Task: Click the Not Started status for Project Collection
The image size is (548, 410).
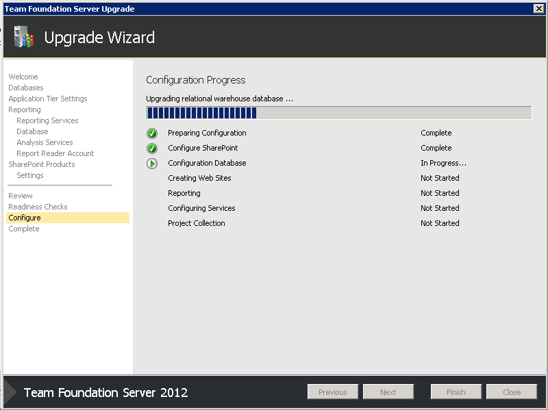Action: pyautogui.click(x=440, y=223)
